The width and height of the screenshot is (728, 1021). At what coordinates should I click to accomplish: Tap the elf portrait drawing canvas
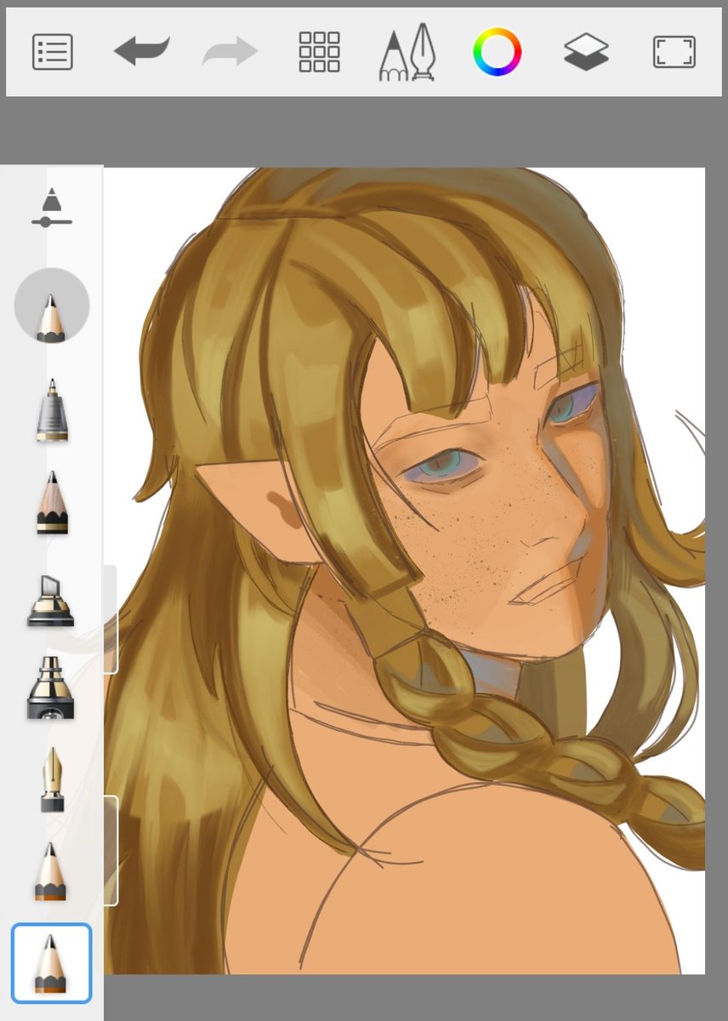click(x=405, y=571)
